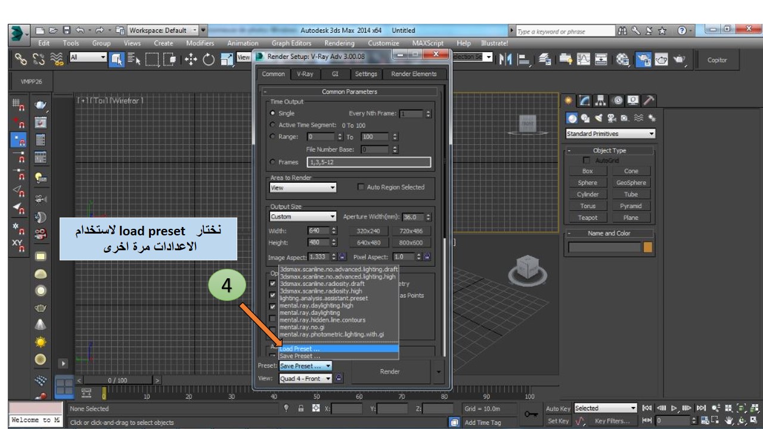Viewport: 763px width, 429px height.
Task: Click the Open File icon in title bar
Action: point(54,31)
